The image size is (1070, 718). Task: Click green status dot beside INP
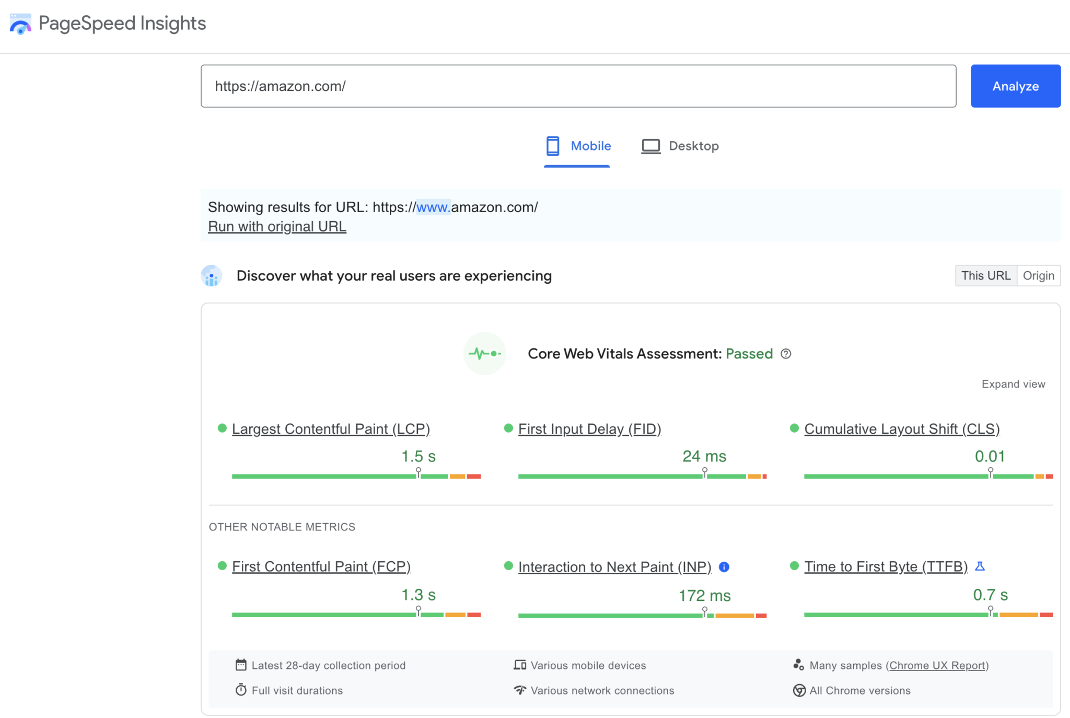point(508,566)
